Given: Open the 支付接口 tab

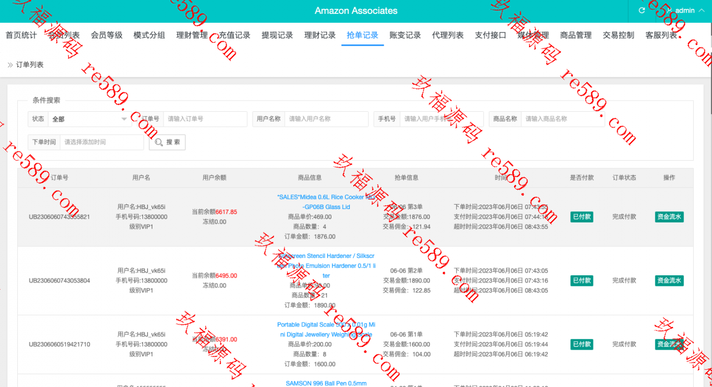Looking at the screenshot, I should (491, 35).
